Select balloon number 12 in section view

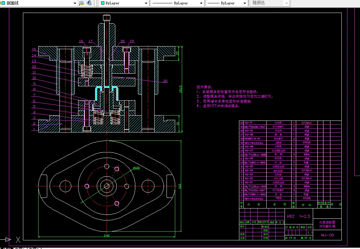(x=34, y=67)
